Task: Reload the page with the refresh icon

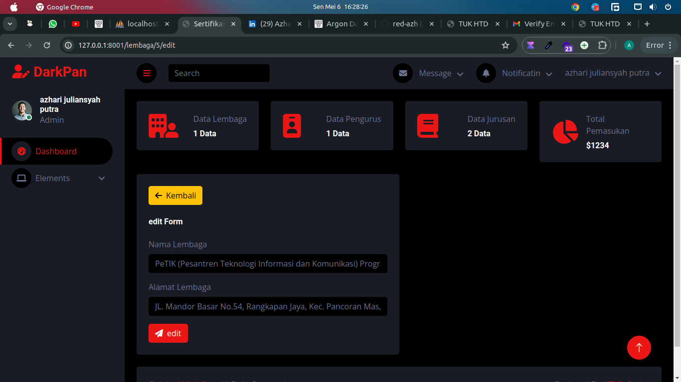Action: 47,45
